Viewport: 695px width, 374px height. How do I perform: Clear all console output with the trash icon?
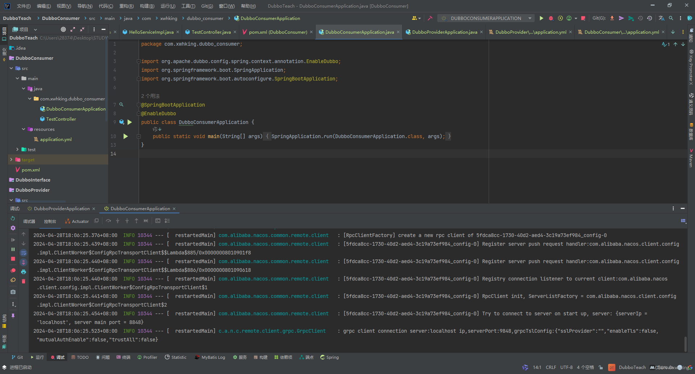[x=24, y=281]
